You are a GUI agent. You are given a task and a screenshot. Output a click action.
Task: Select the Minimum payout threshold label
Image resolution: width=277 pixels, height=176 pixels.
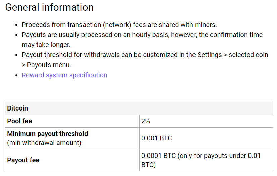tap(48, 134)
